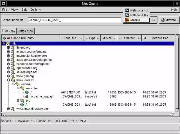This screenshot has width=180, height=134.
Task: Click the folder icon beside ftp.gnu.org
Action: click(x=13, y=47)
